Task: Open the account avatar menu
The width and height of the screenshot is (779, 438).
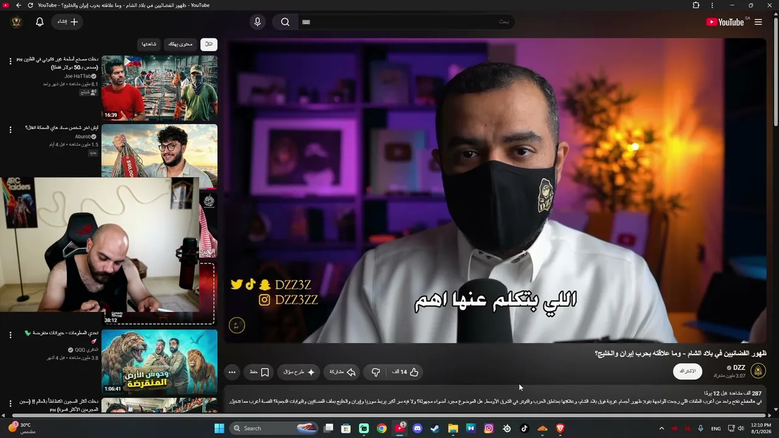Action: click(16, 22)
